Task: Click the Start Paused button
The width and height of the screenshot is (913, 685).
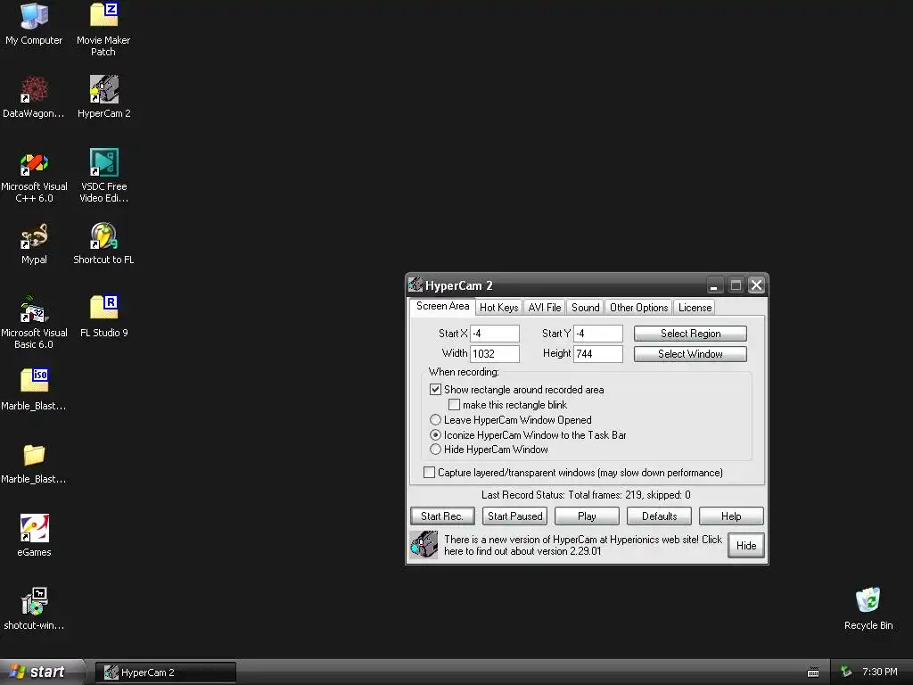Action: point(514,516)
